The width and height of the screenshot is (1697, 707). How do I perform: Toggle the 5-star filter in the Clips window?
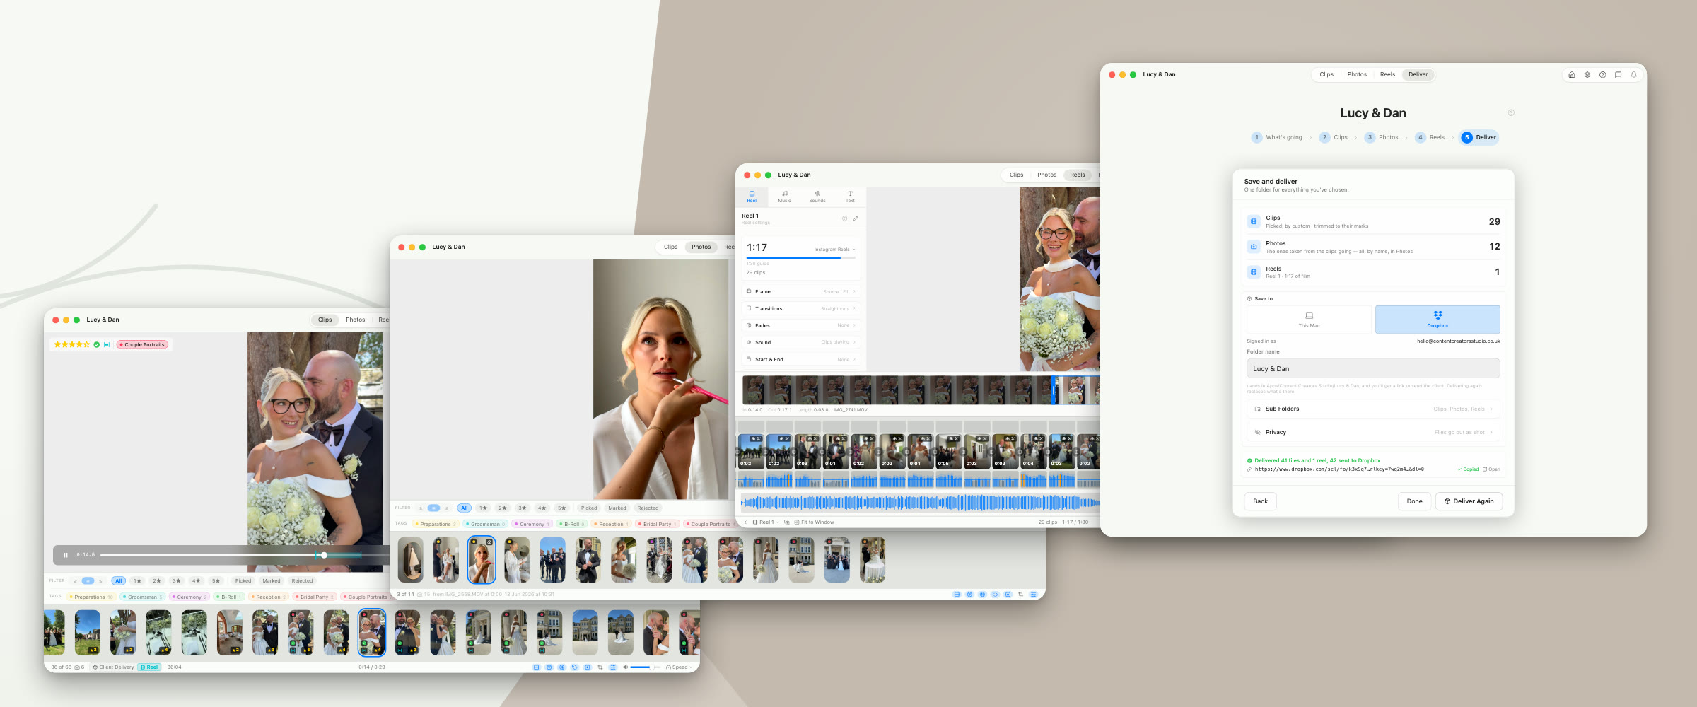pos(216,581)
